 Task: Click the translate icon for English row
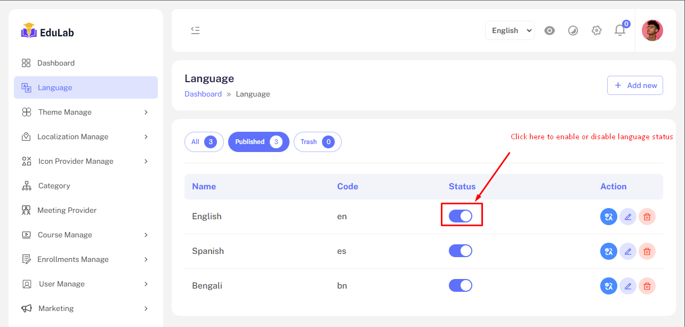point(608,217)
